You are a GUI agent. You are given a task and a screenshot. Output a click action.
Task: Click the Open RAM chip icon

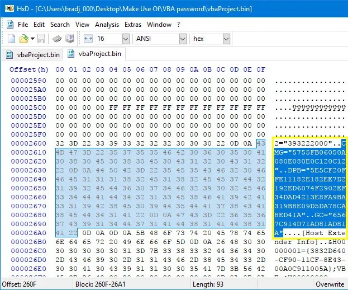pos(57,39)
